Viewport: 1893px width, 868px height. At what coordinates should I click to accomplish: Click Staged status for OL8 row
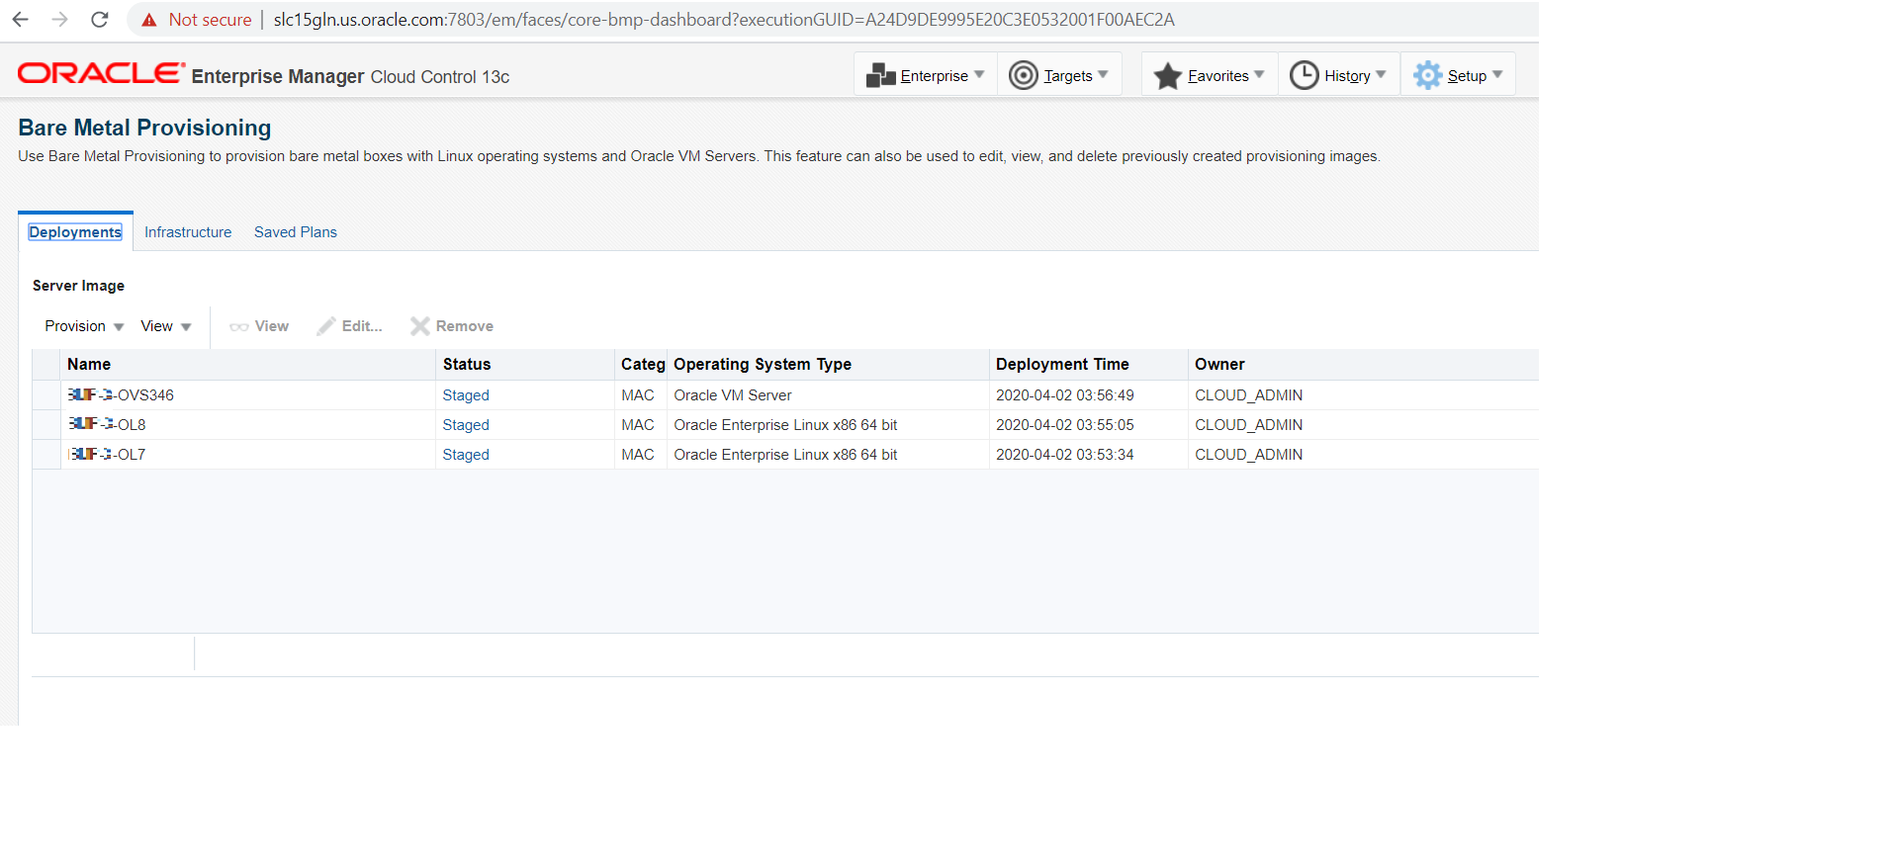pos(466,425)
